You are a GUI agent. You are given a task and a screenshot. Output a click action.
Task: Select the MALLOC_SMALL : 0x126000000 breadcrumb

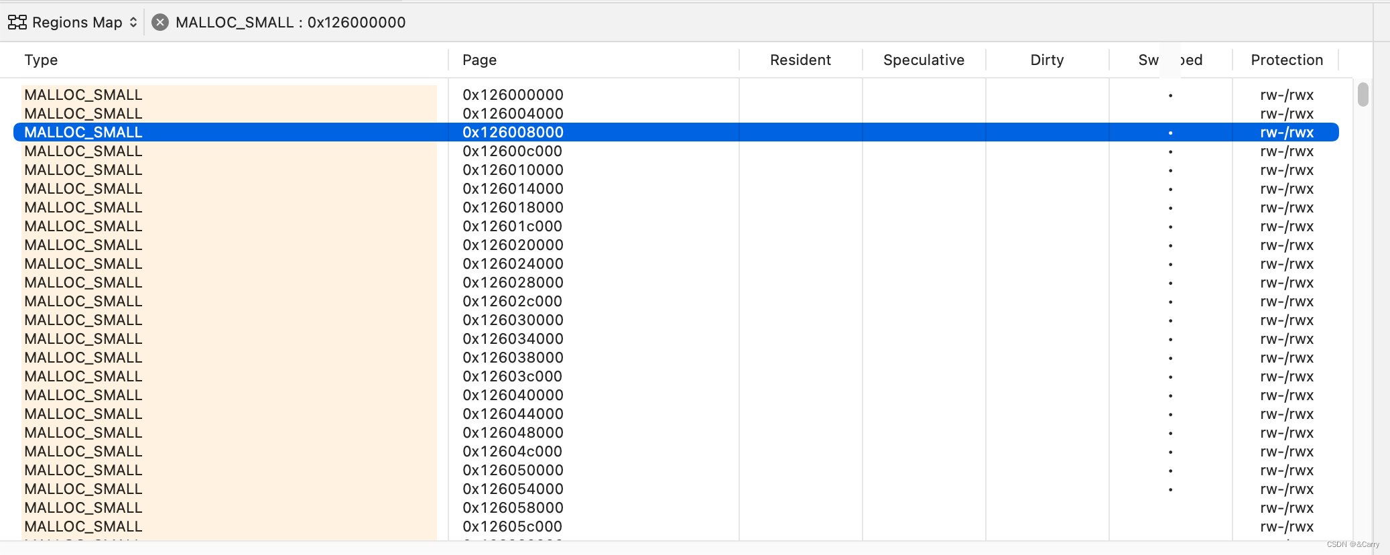(290, 22)
